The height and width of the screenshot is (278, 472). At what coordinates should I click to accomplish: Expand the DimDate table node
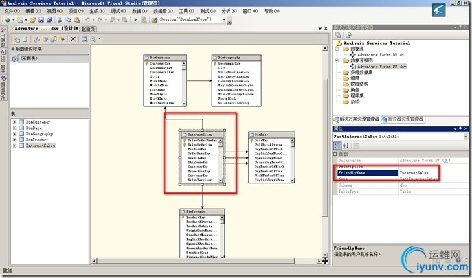[x=14, y=128]
